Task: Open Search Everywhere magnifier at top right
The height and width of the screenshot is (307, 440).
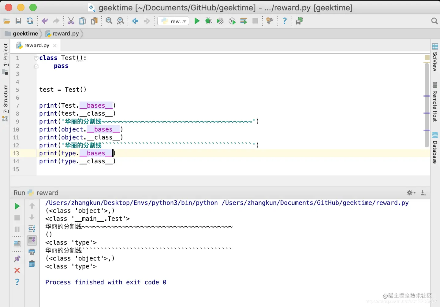Action: [x=434, y=21]
